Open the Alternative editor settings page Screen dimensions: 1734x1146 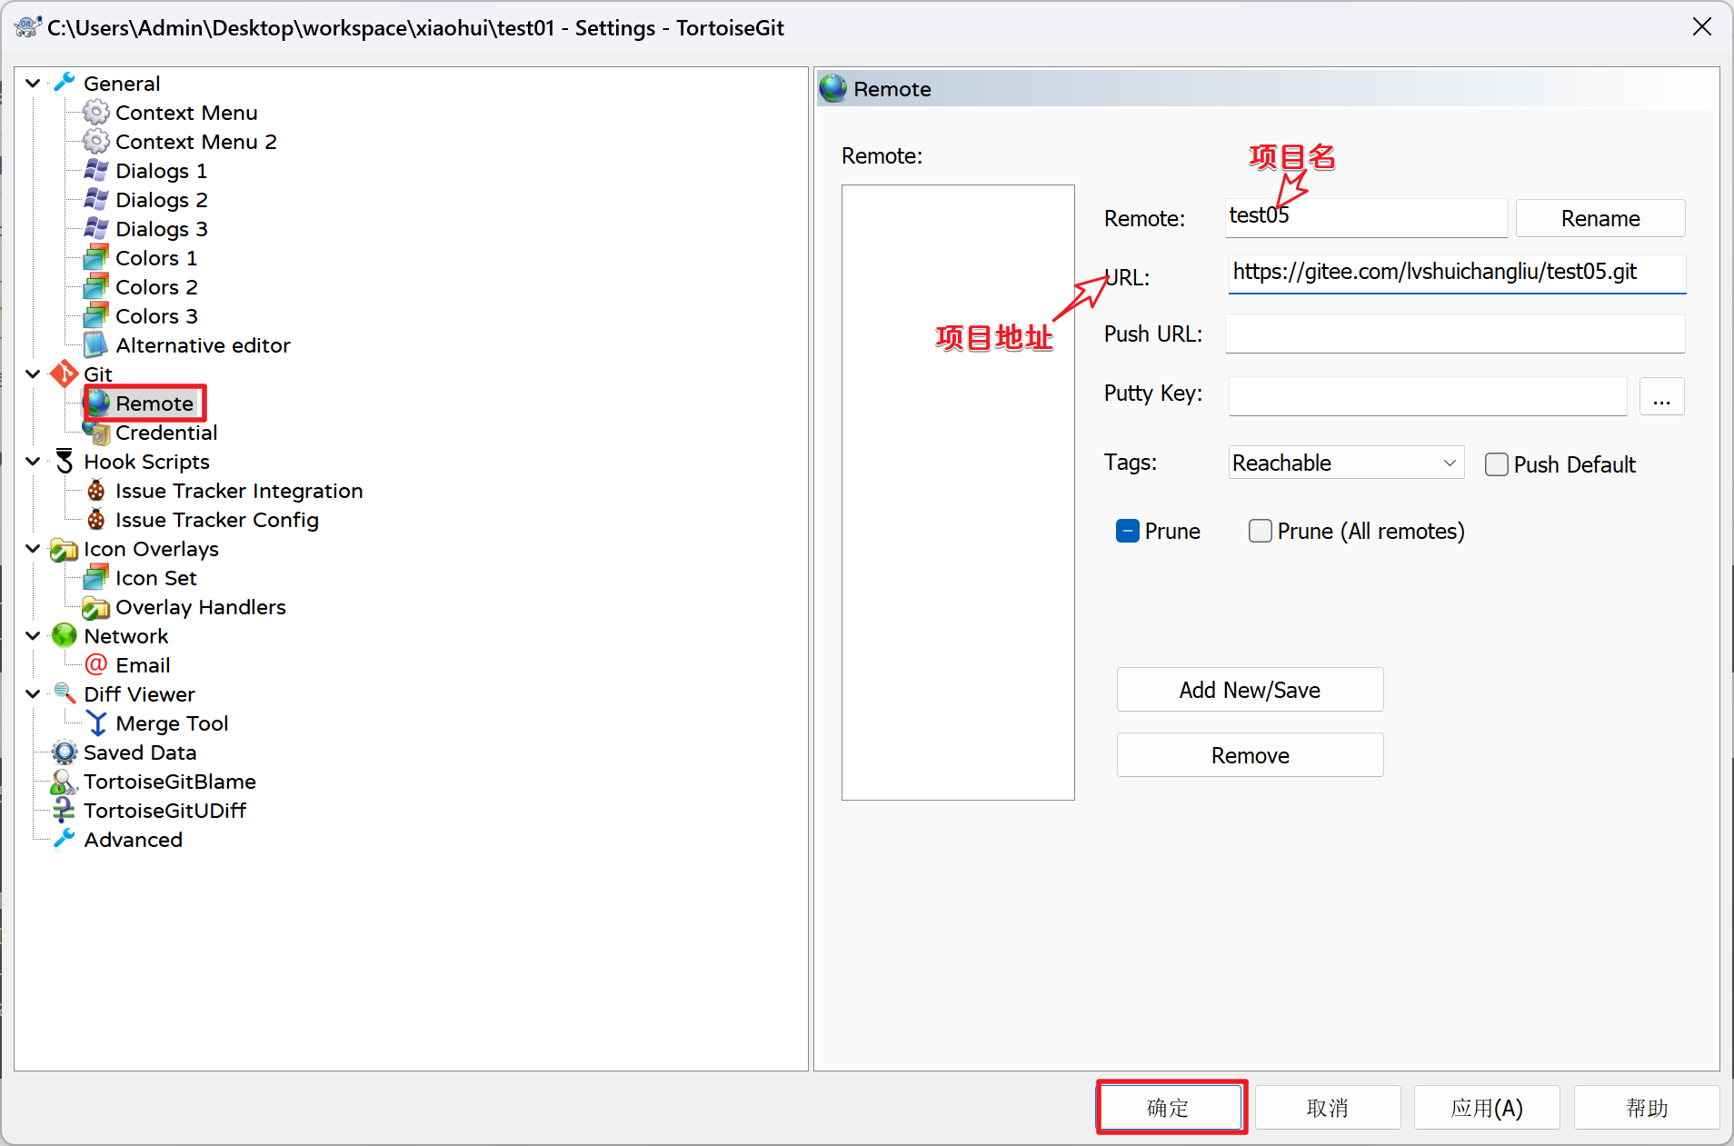tap(203, 345)
